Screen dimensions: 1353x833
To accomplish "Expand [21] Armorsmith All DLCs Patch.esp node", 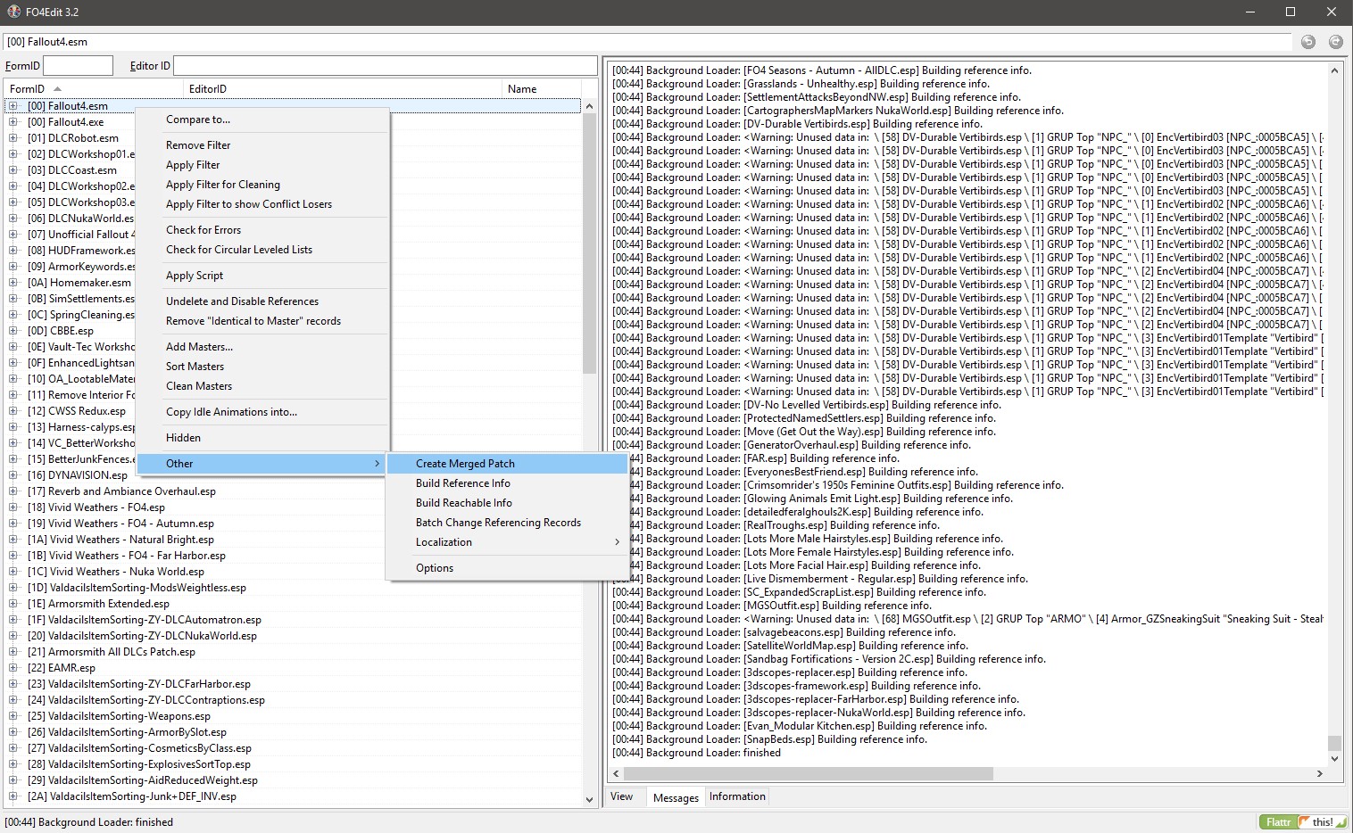I will pyautogui.click(x=13, y=652).
